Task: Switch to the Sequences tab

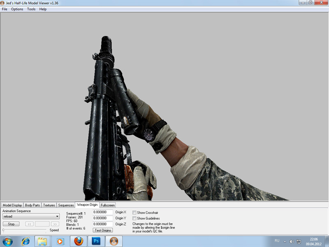Action: click(x=66, y=205)
